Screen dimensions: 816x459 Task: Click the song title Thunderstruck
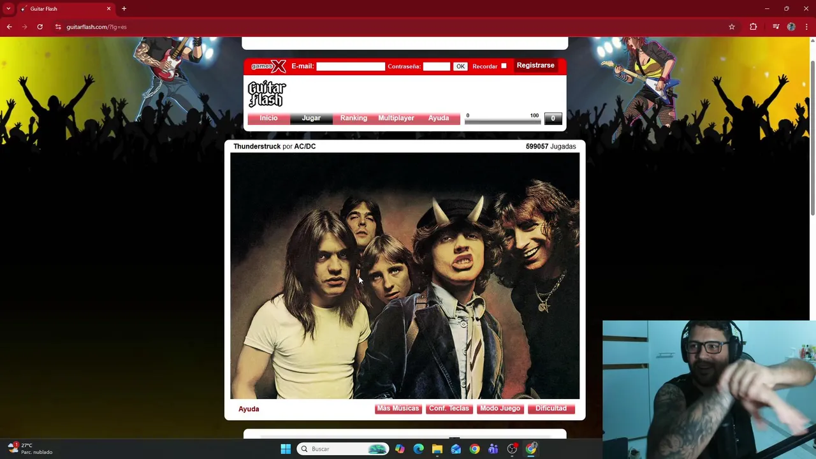click(257, 147)
